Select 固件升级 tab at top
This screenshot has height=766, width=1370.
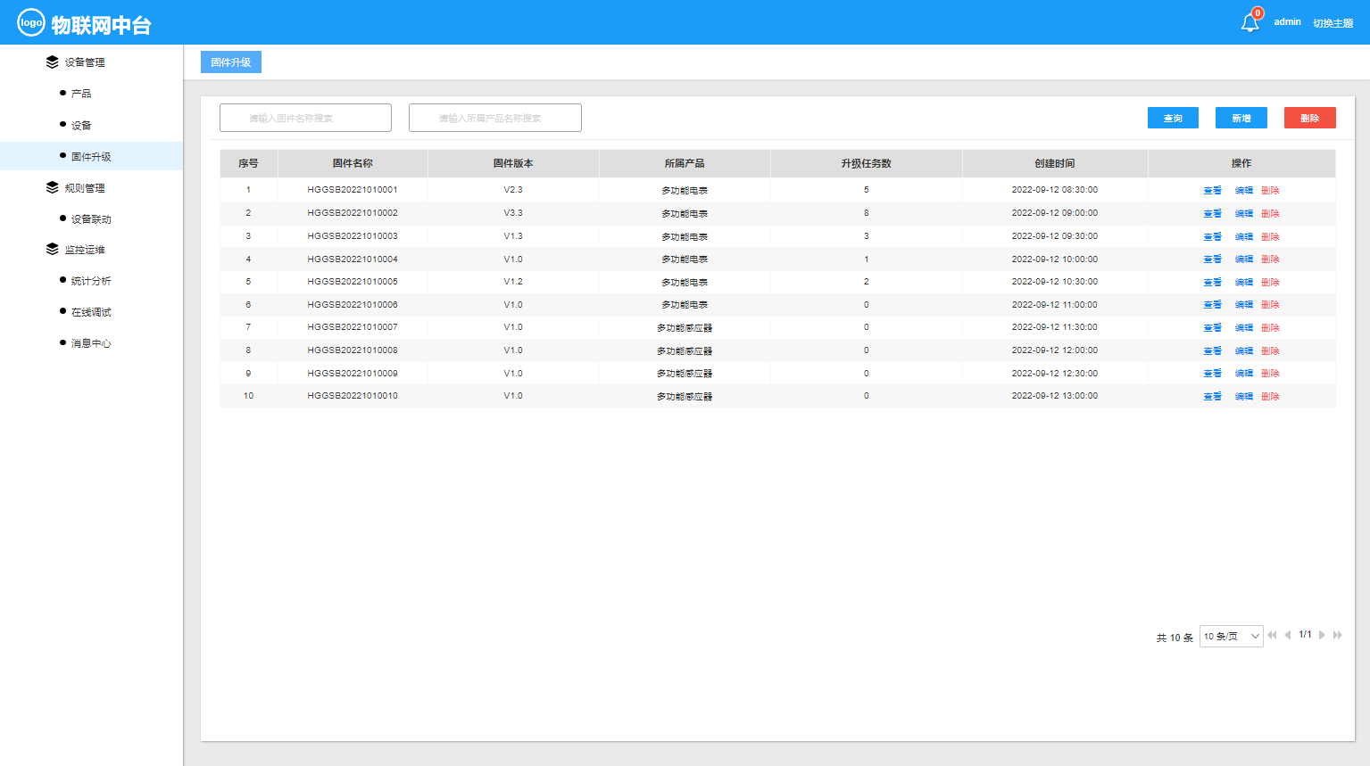(x=231, y=62)
